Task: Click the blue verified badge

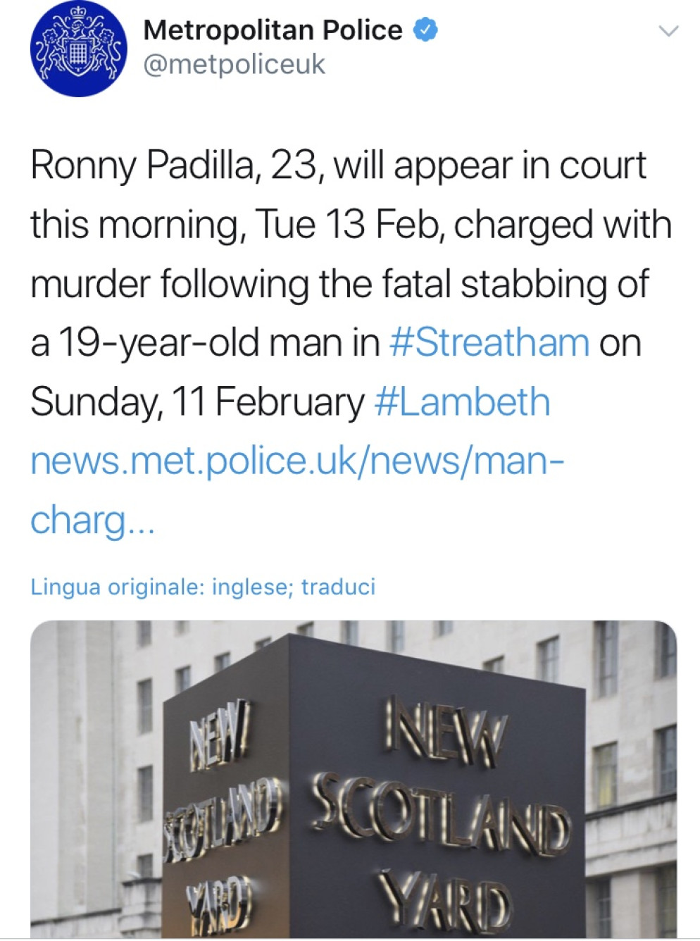Action: (x=426, y=30)
